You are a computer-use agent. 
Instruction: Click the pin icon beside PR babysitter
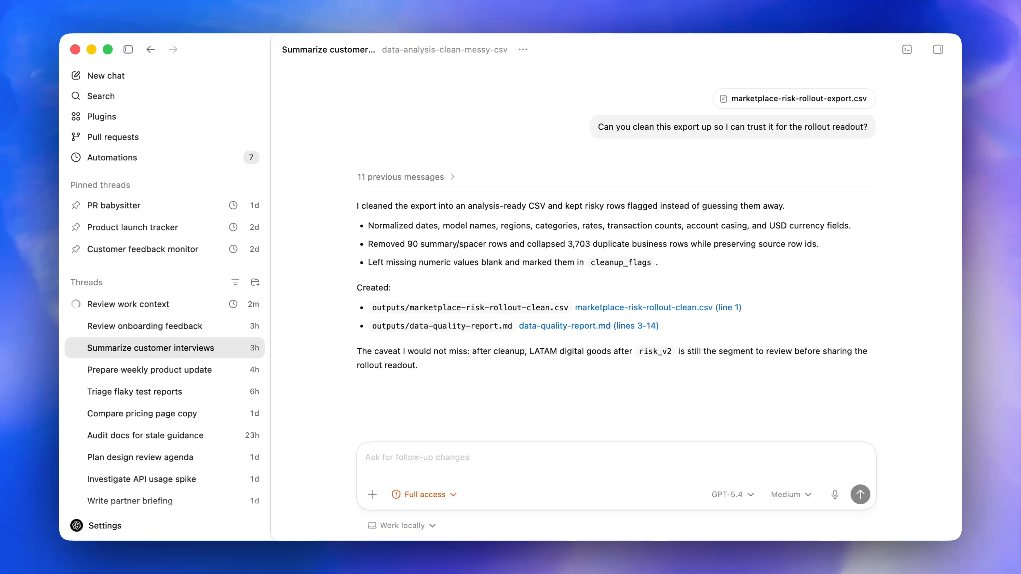[76, 205]
